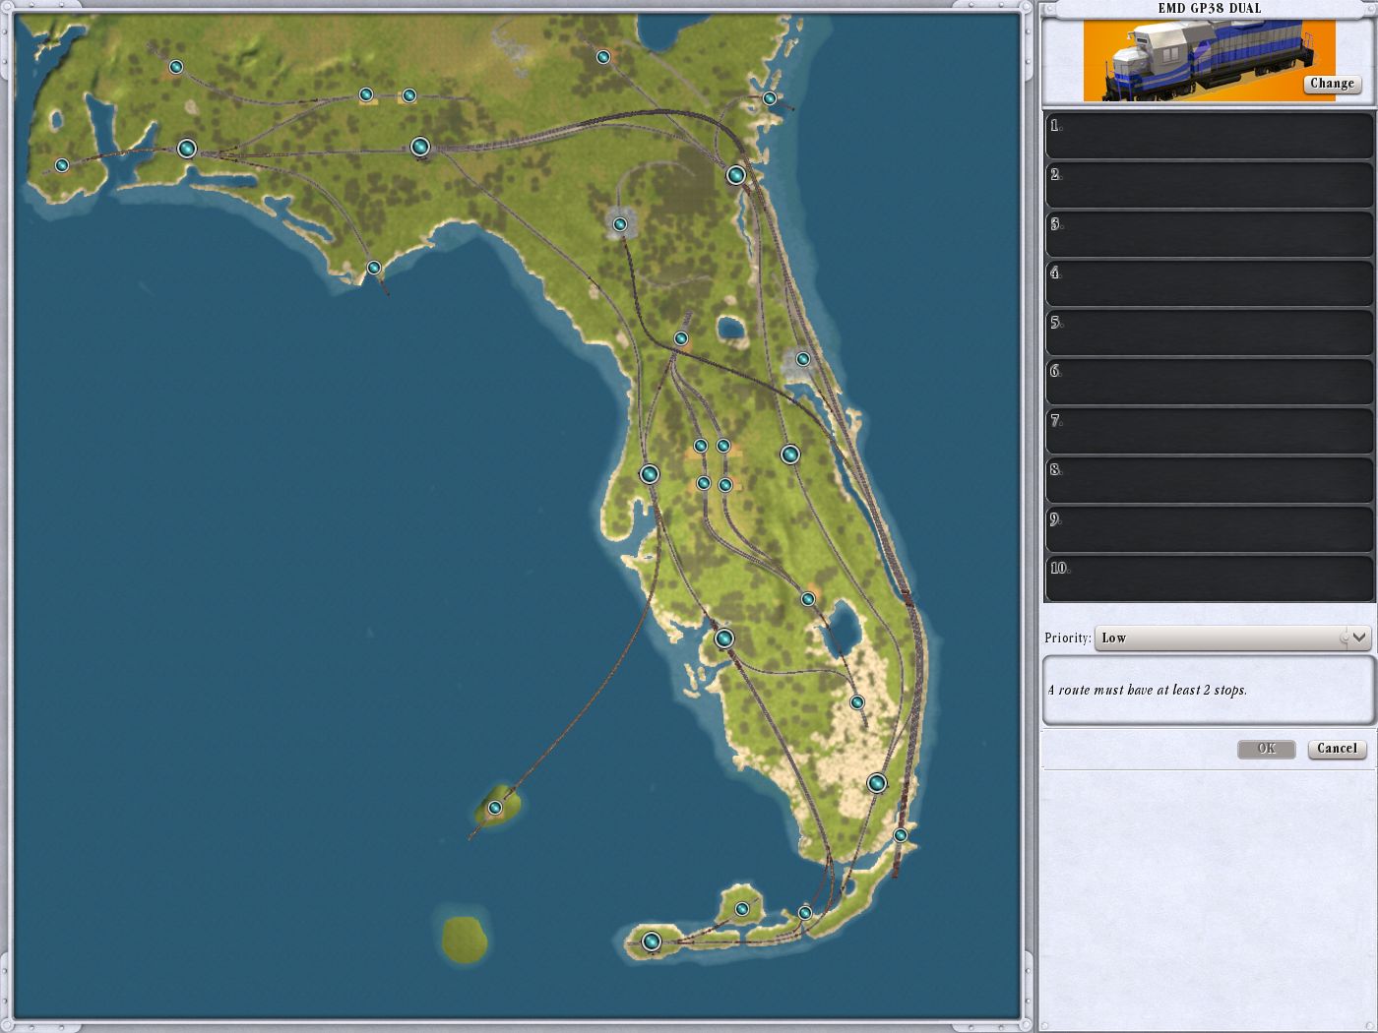1378x1033 pixels.
Task: Pick the small station beside the small inland lake
Action: pyautogui.click(x=680, y=338)
